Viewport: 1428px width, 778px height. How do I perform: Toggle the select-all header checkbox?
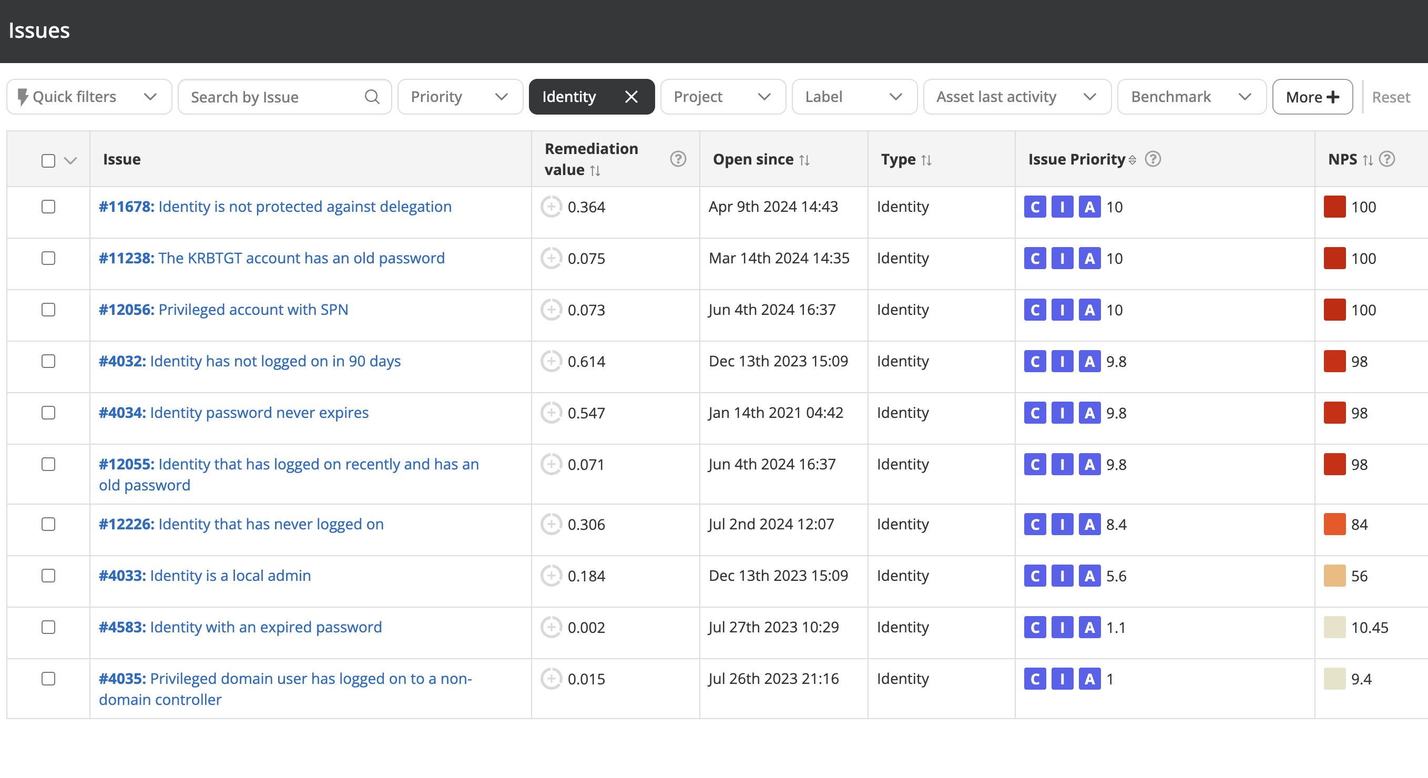tap(48, 160)
